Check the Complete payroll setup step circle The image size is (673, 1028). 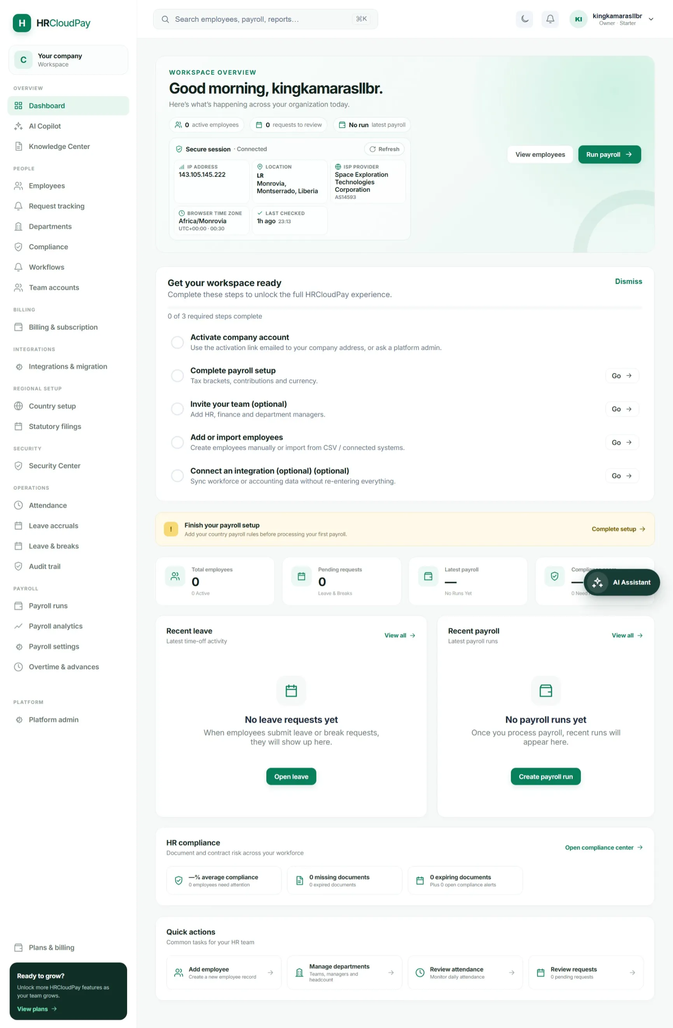[x=177, y=375]
